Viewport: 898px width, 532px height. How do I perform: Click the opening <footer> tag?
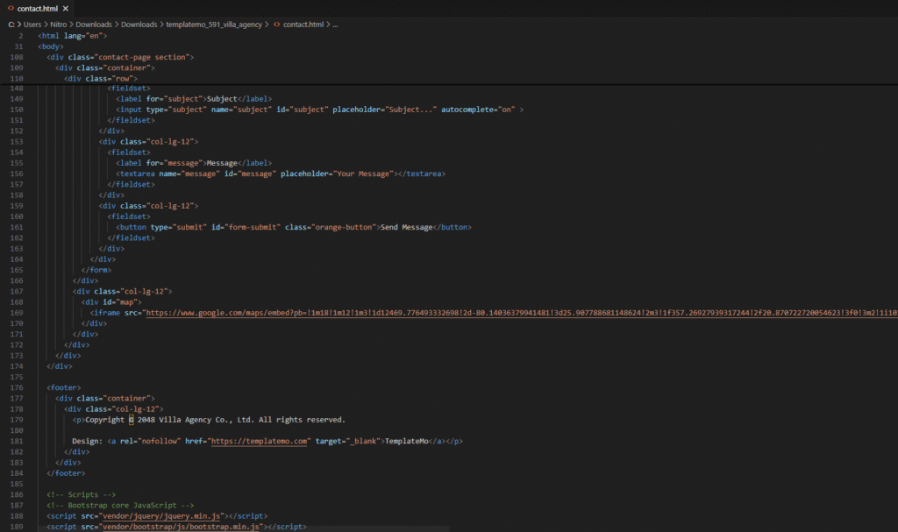coord(63,387)
